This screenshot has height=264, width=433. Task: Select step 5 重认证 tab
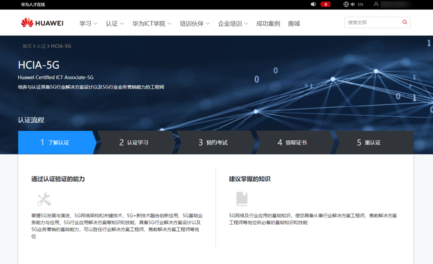[x=373, y=142]
